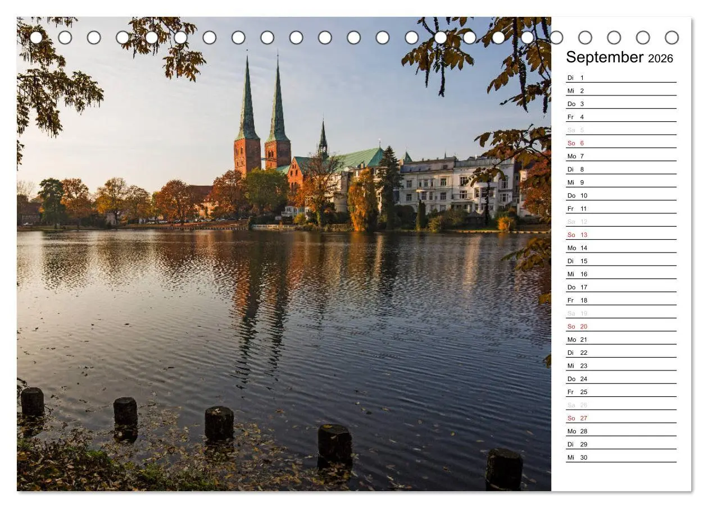Select the Di 15 date row
The height and width of the screenshot is (508, 708).
621,261
